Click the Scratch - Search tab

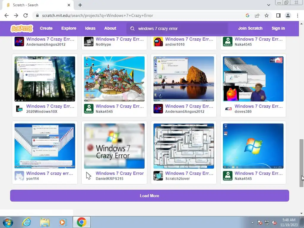(x=38, y=5)
